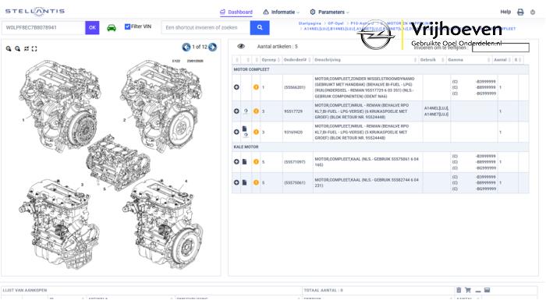Go to next diagram page arrow
This screenshot has height=307, width=546.
[212, 47]
